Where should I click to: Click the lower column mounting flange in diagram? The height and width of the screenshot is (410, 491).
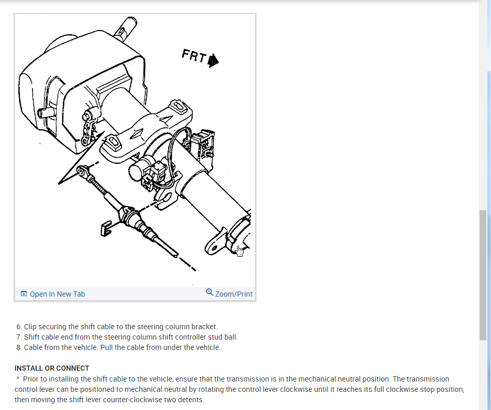point(216,242)
